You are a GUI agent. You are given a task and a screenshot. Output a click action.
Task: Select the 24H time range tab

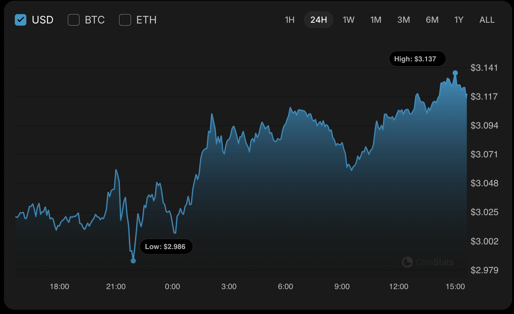click(x=318, y=20)
